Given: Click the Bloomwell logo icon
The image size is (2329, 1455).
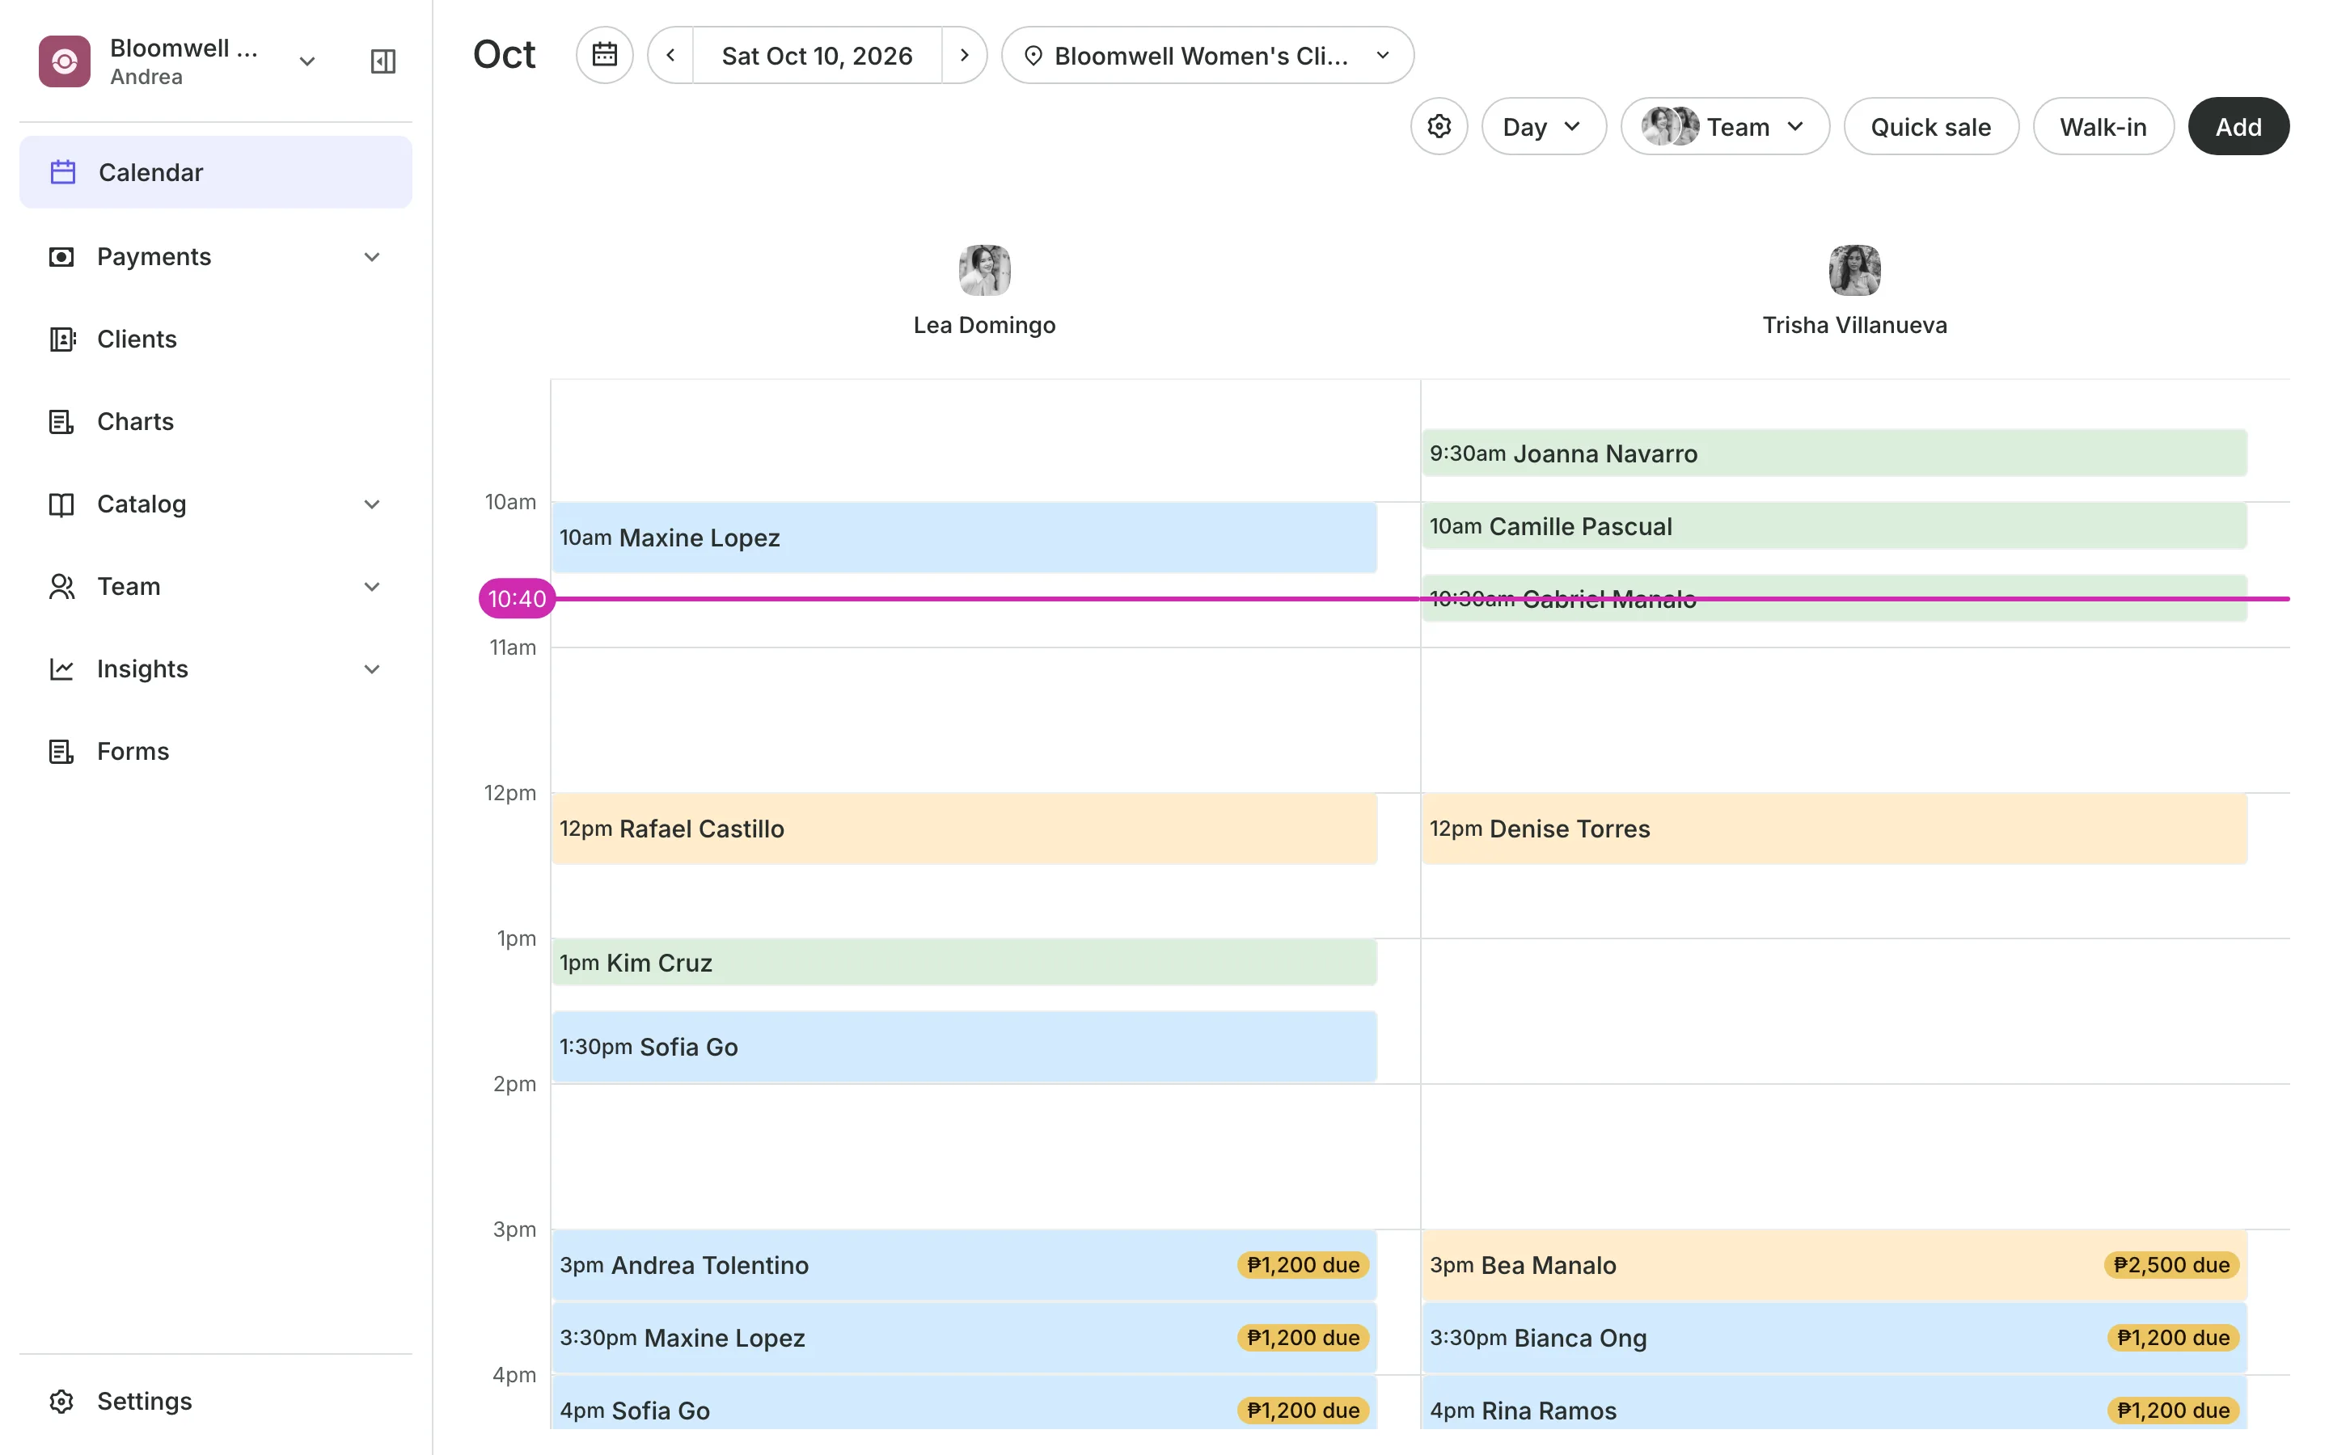Looking at the screenshot, I should pos(65,61).
